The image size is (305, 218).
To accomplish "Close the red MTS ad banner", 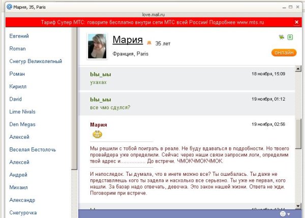I will tap(296, 22).
